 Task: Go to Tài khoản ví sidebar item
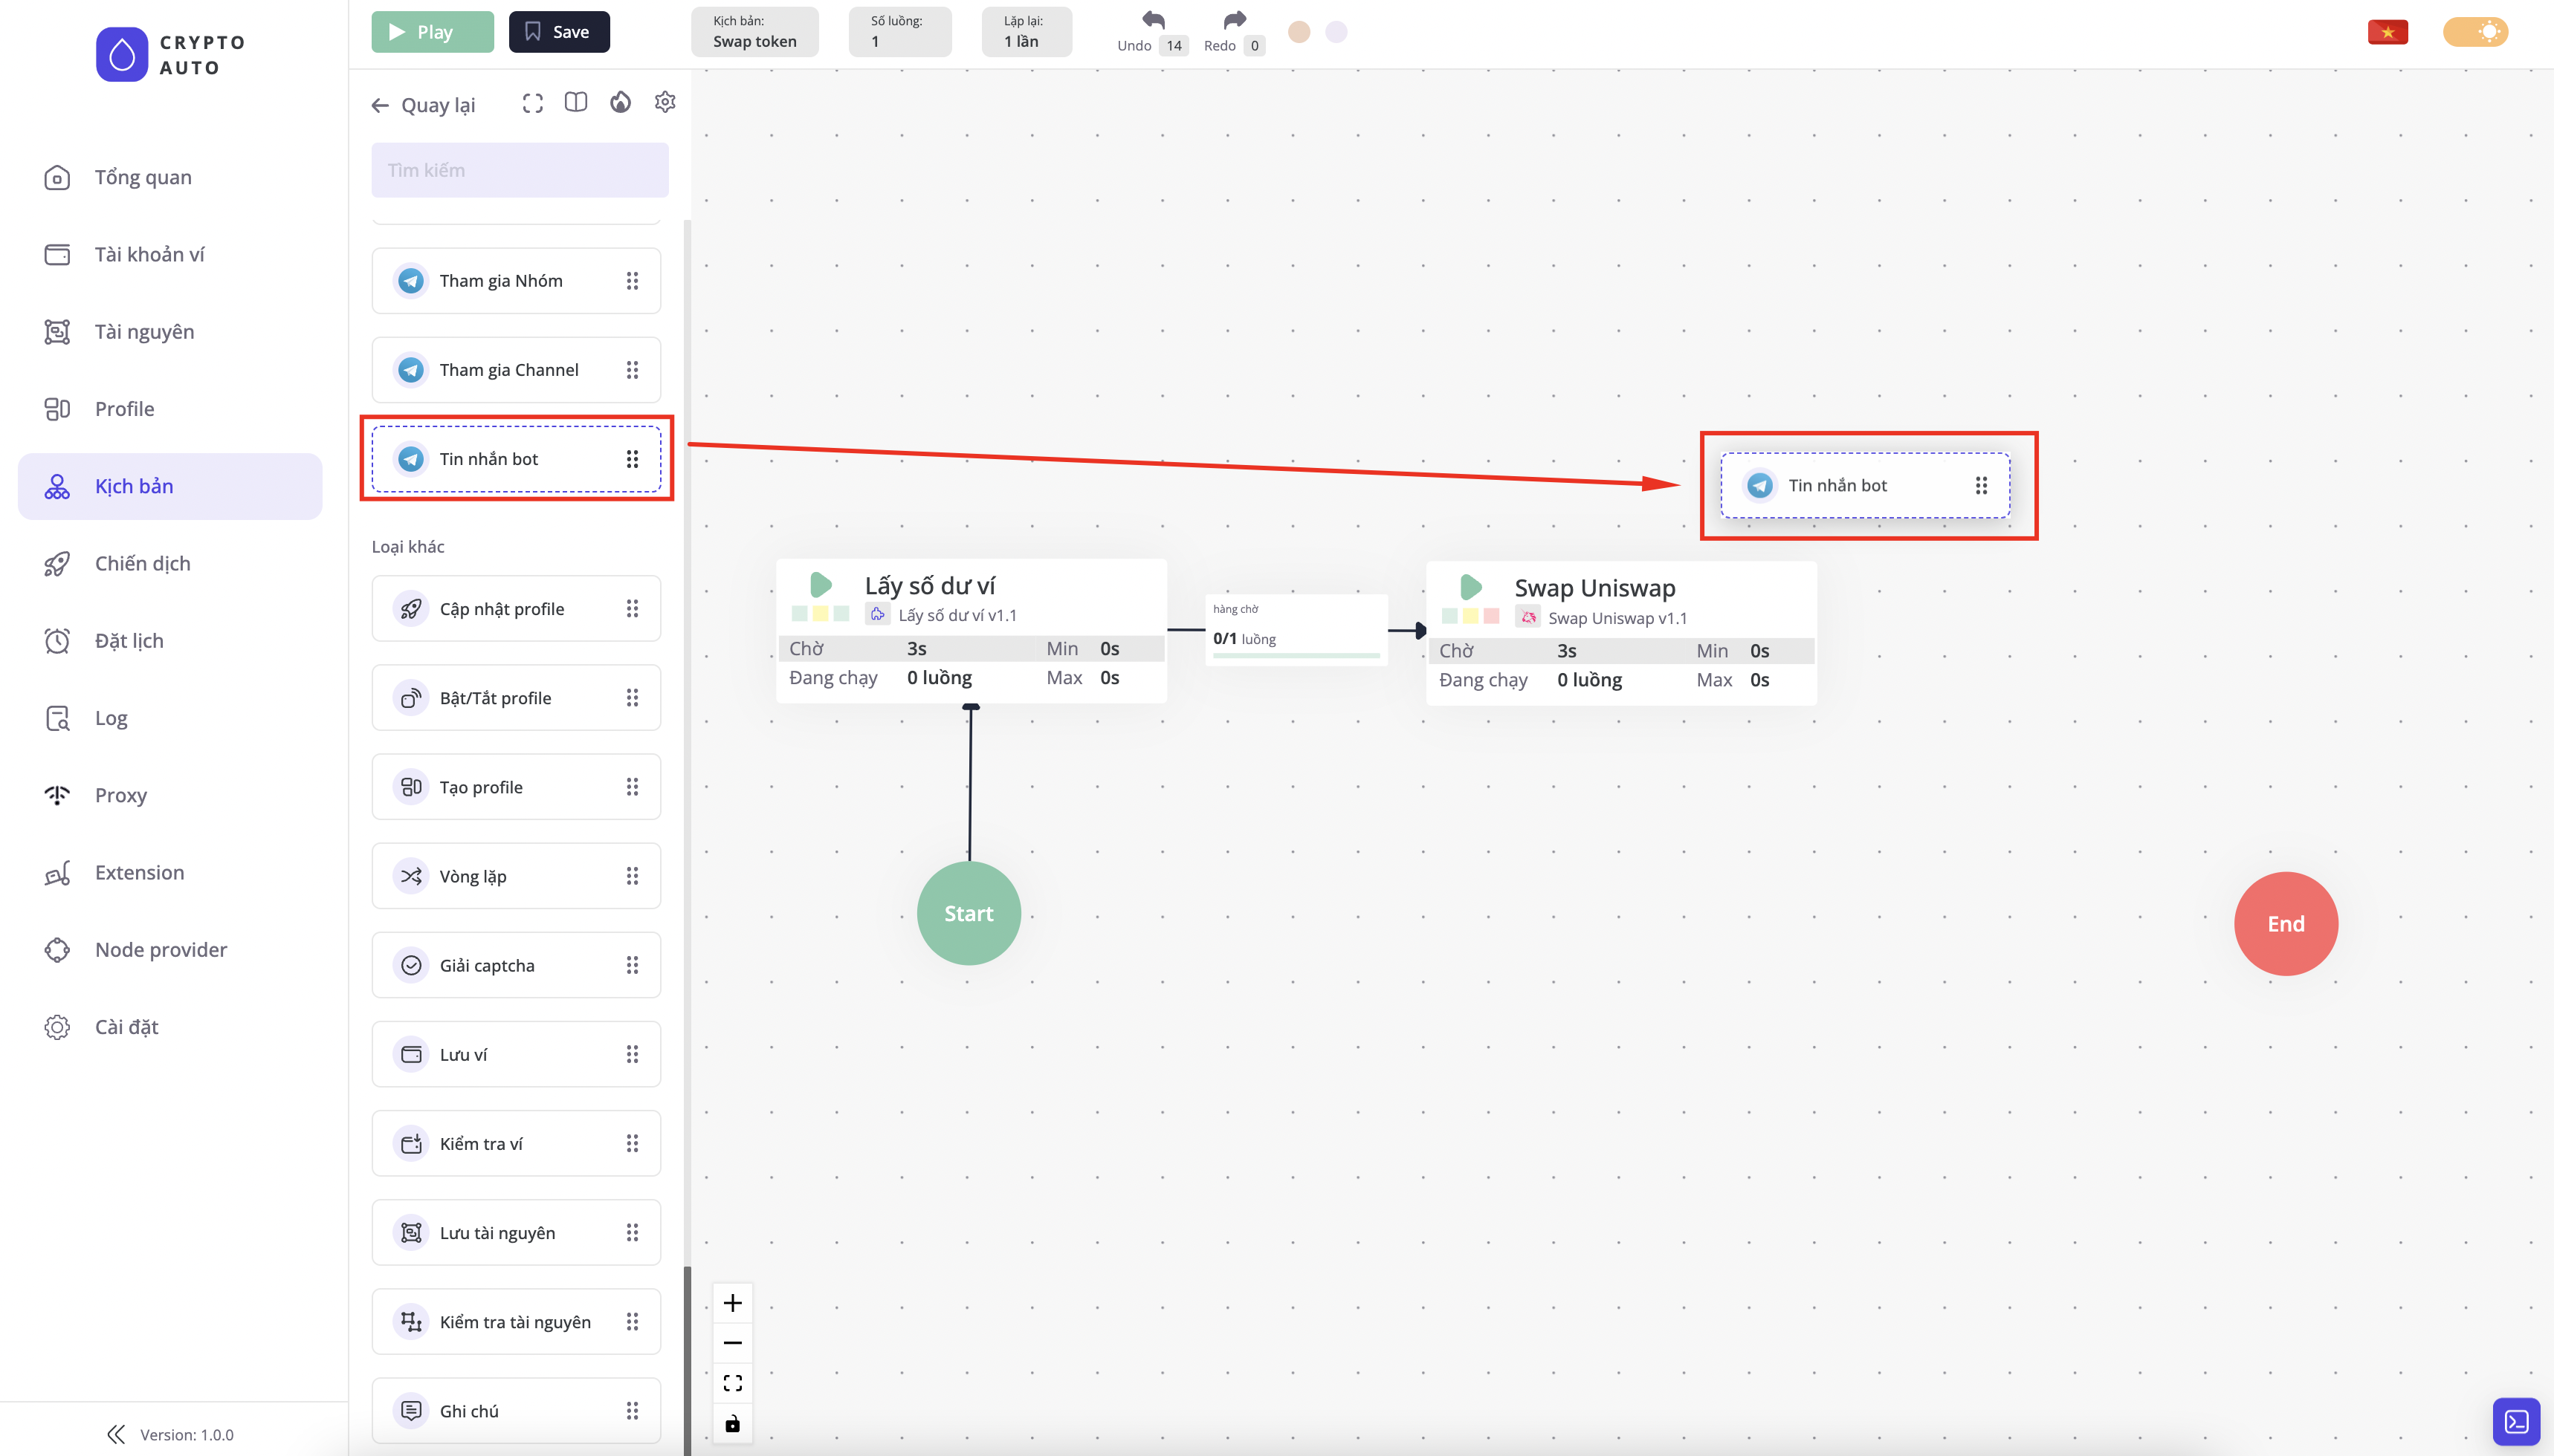tap(149, 254)
